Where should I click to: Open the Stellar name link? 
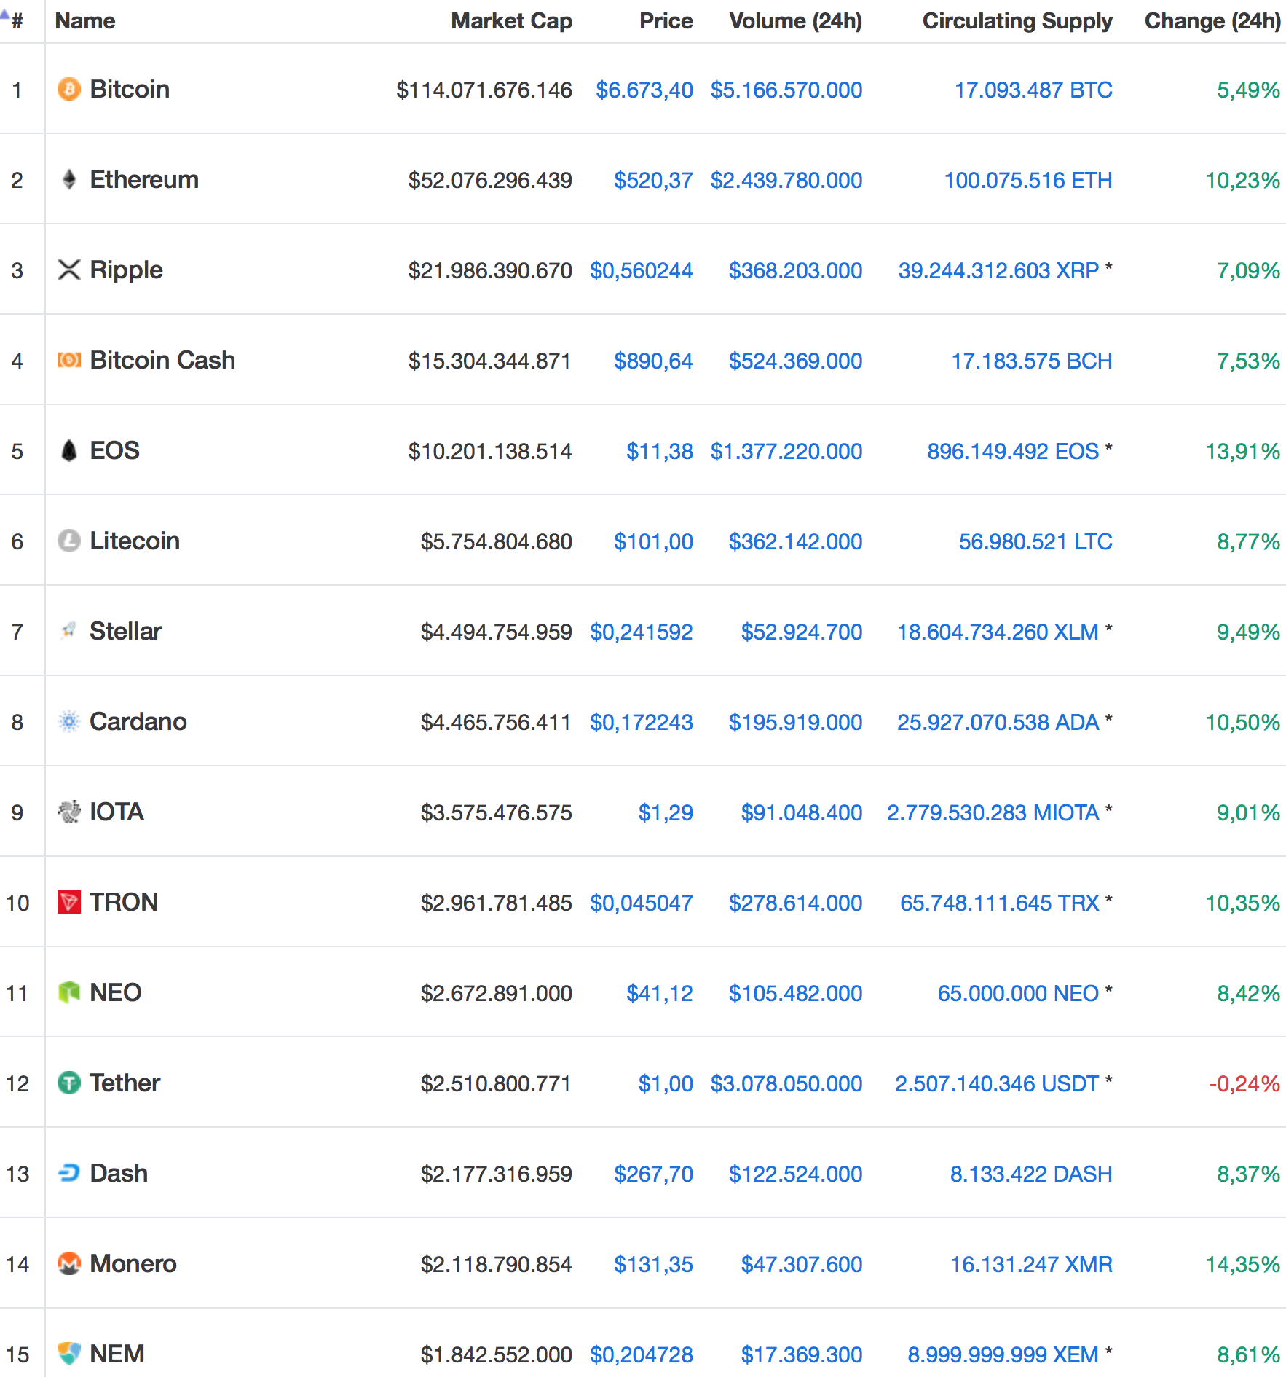click(x=125, y=631)
